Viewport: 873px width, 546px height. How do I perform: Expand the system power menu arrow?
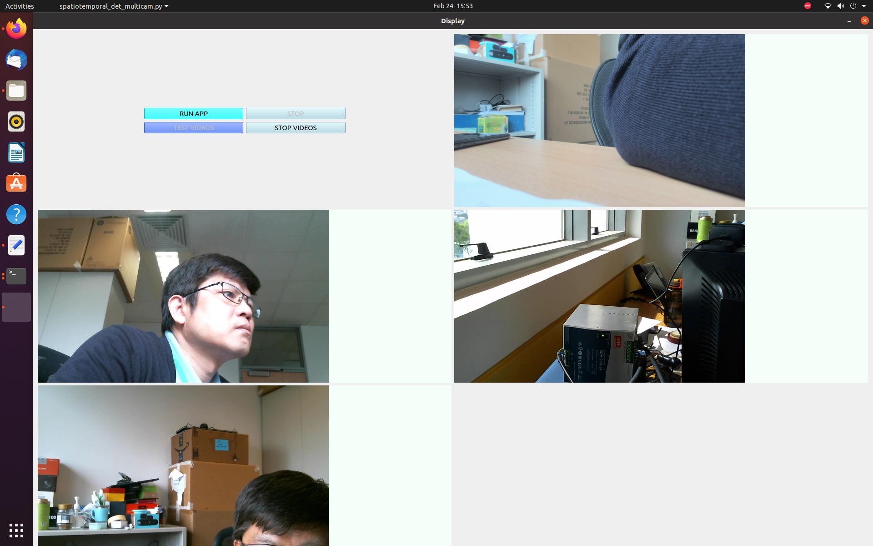coord(864,6)
